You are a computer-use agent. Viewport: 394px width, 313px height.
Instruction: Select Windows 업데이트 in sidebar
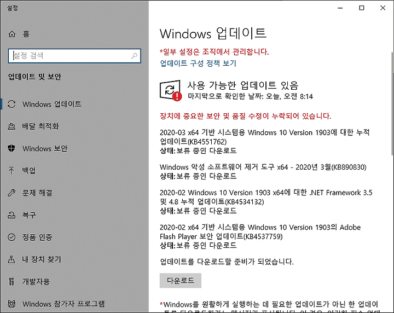tap(52, 104)
